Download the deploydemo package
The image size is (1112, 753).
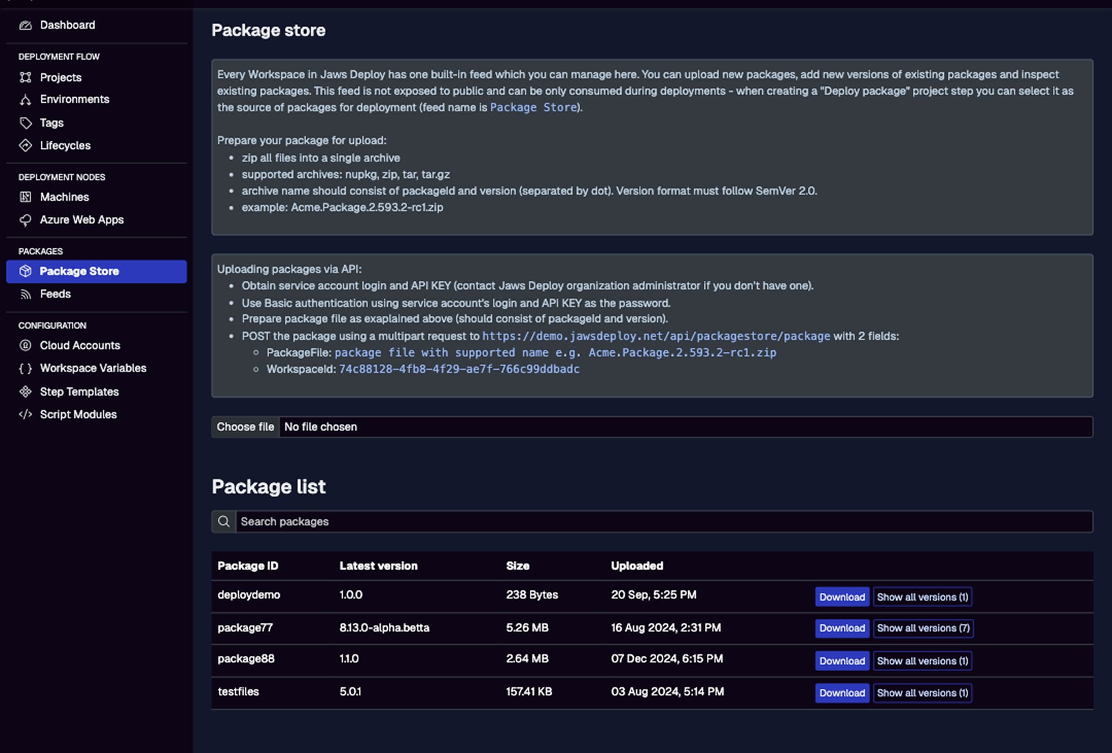tap(842, 597)
